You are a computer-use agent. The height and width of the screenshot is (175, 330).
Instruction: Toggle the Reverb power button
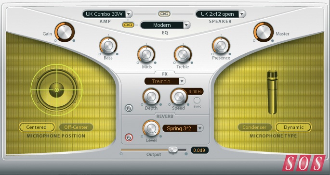[129, 138]
